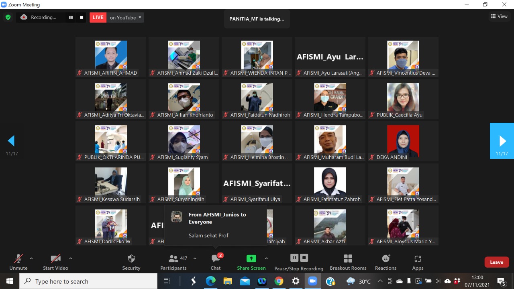Click the green encryption shield icon
Image resolution: width=514 pixels, height=289 pixels.
[x=8, y=17]
